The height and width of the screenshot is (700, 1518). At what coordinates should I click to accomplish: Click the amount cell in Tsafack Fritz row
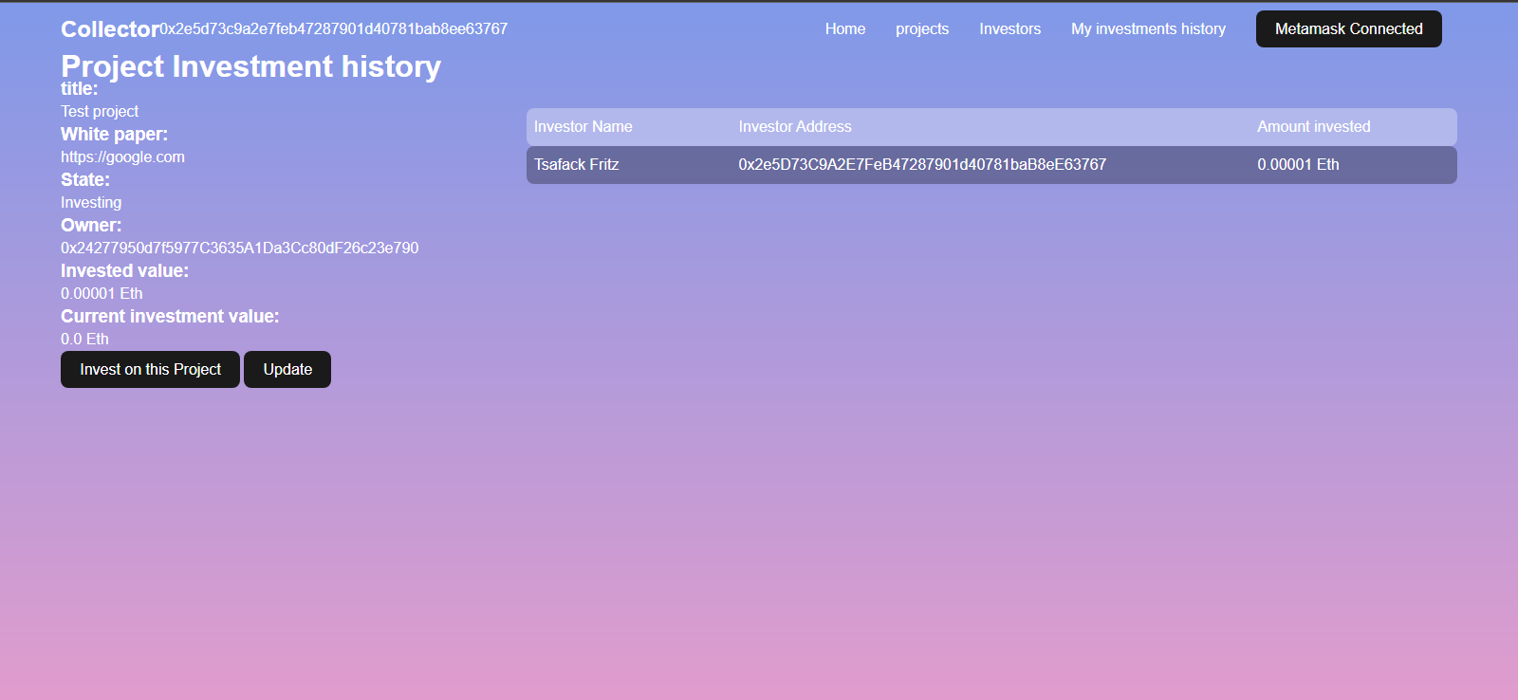tap(1298, 165)
